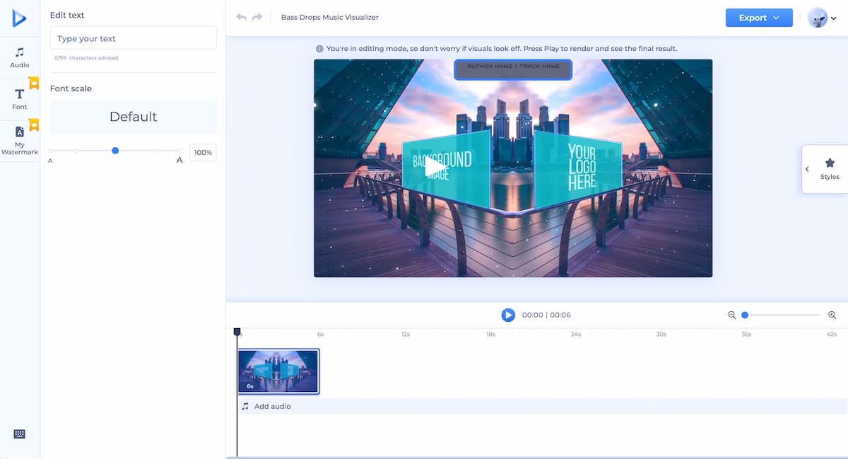Viewport: 848px width, 459px height.
Task: Click the 100% font scale value field
Action: [203, 152]
